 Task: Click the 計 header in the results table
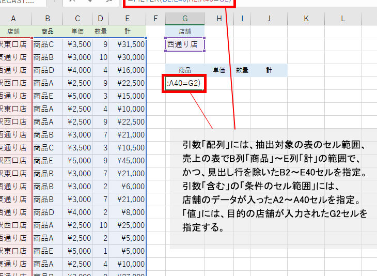[269, 70]
